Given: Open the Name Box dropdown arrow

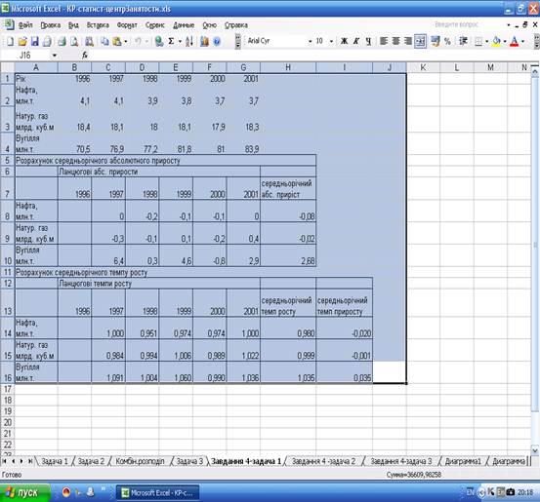Looking at the screenshot, I should 54,56.
